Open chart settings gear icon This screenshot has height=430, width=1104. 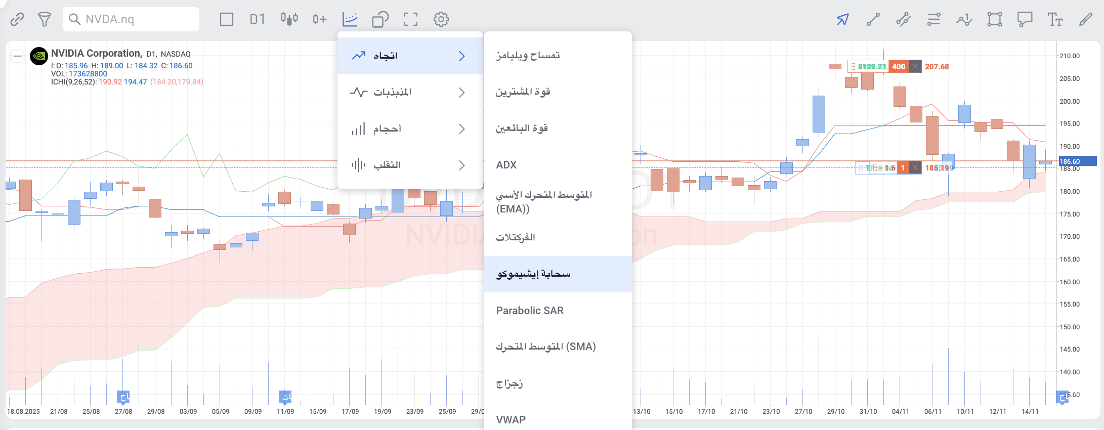coord(441,19)
